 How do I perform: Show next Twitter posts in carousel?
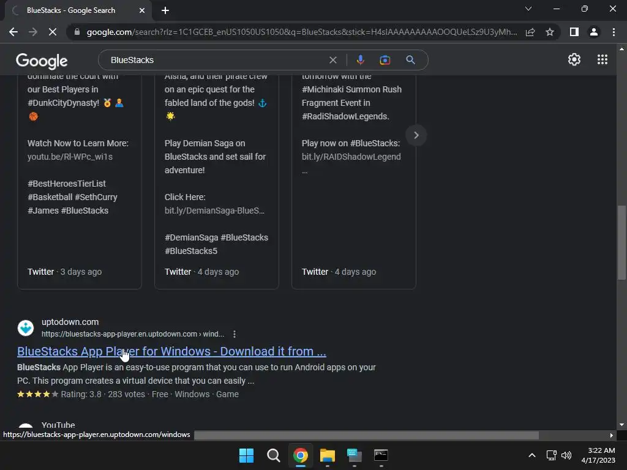click(x=416, y=135)
